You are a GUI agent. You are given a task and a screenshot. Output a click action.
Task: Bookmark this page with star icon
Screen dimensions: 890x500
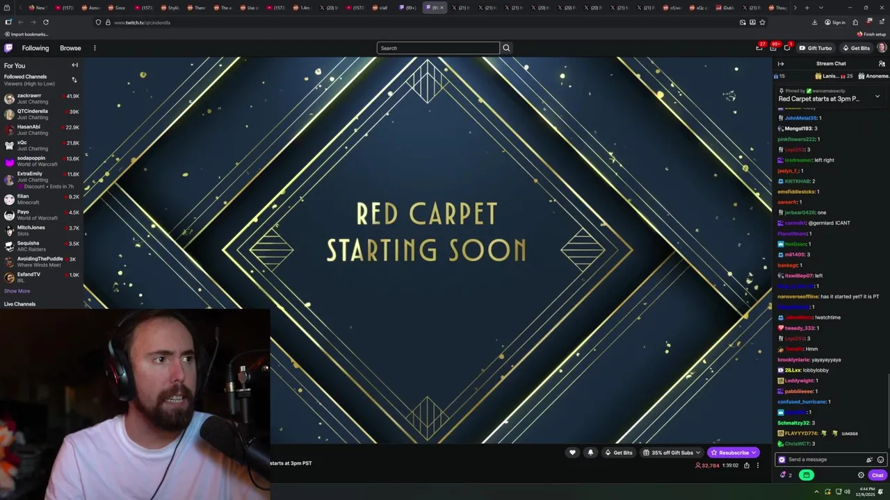(x=762, y=22)
